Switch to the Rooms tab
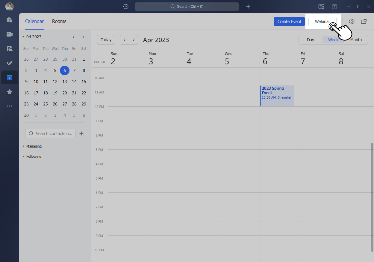374x262 pixels. (59, 21)
